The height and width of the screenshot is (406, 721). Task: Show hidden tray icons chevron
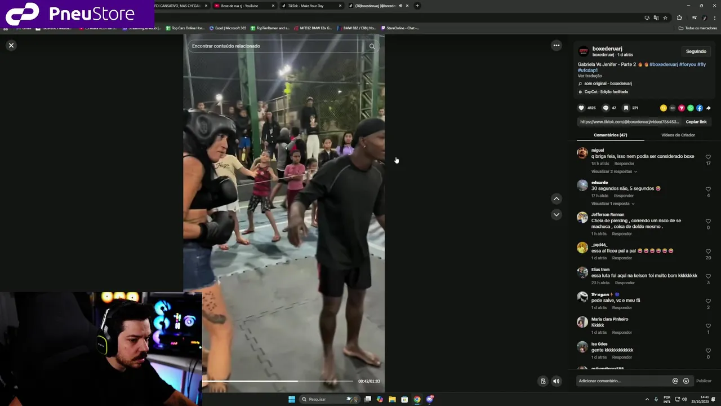click(x=647, y=399)
